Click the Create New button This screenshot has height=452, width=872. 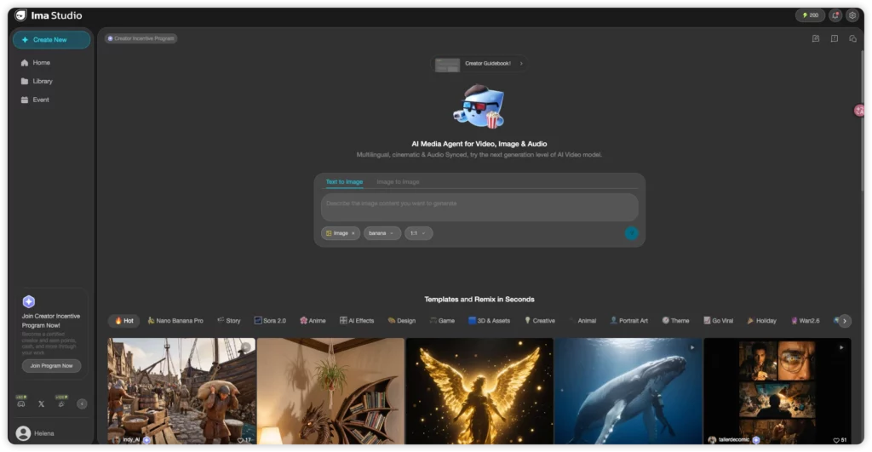pos(51,39)
